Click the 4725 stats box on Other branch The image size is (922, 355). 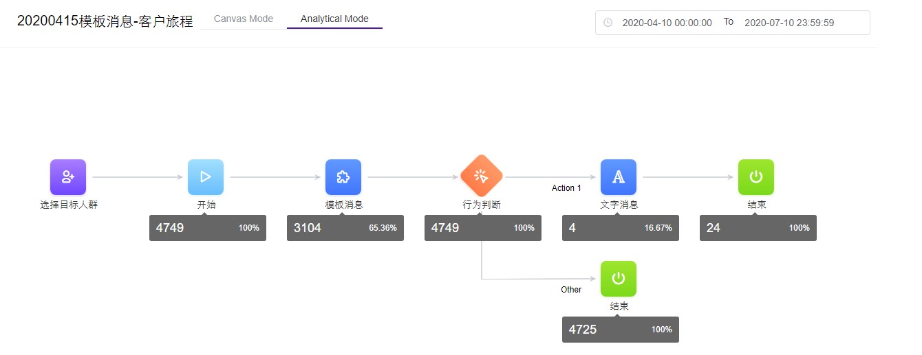tap(621, 330)
